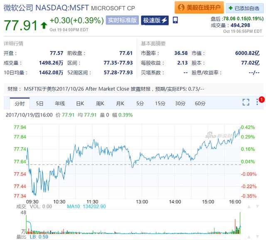The height and width of the screenshot is (240, 266).
Task: Select the 日K chart tab
Action: 80,104
